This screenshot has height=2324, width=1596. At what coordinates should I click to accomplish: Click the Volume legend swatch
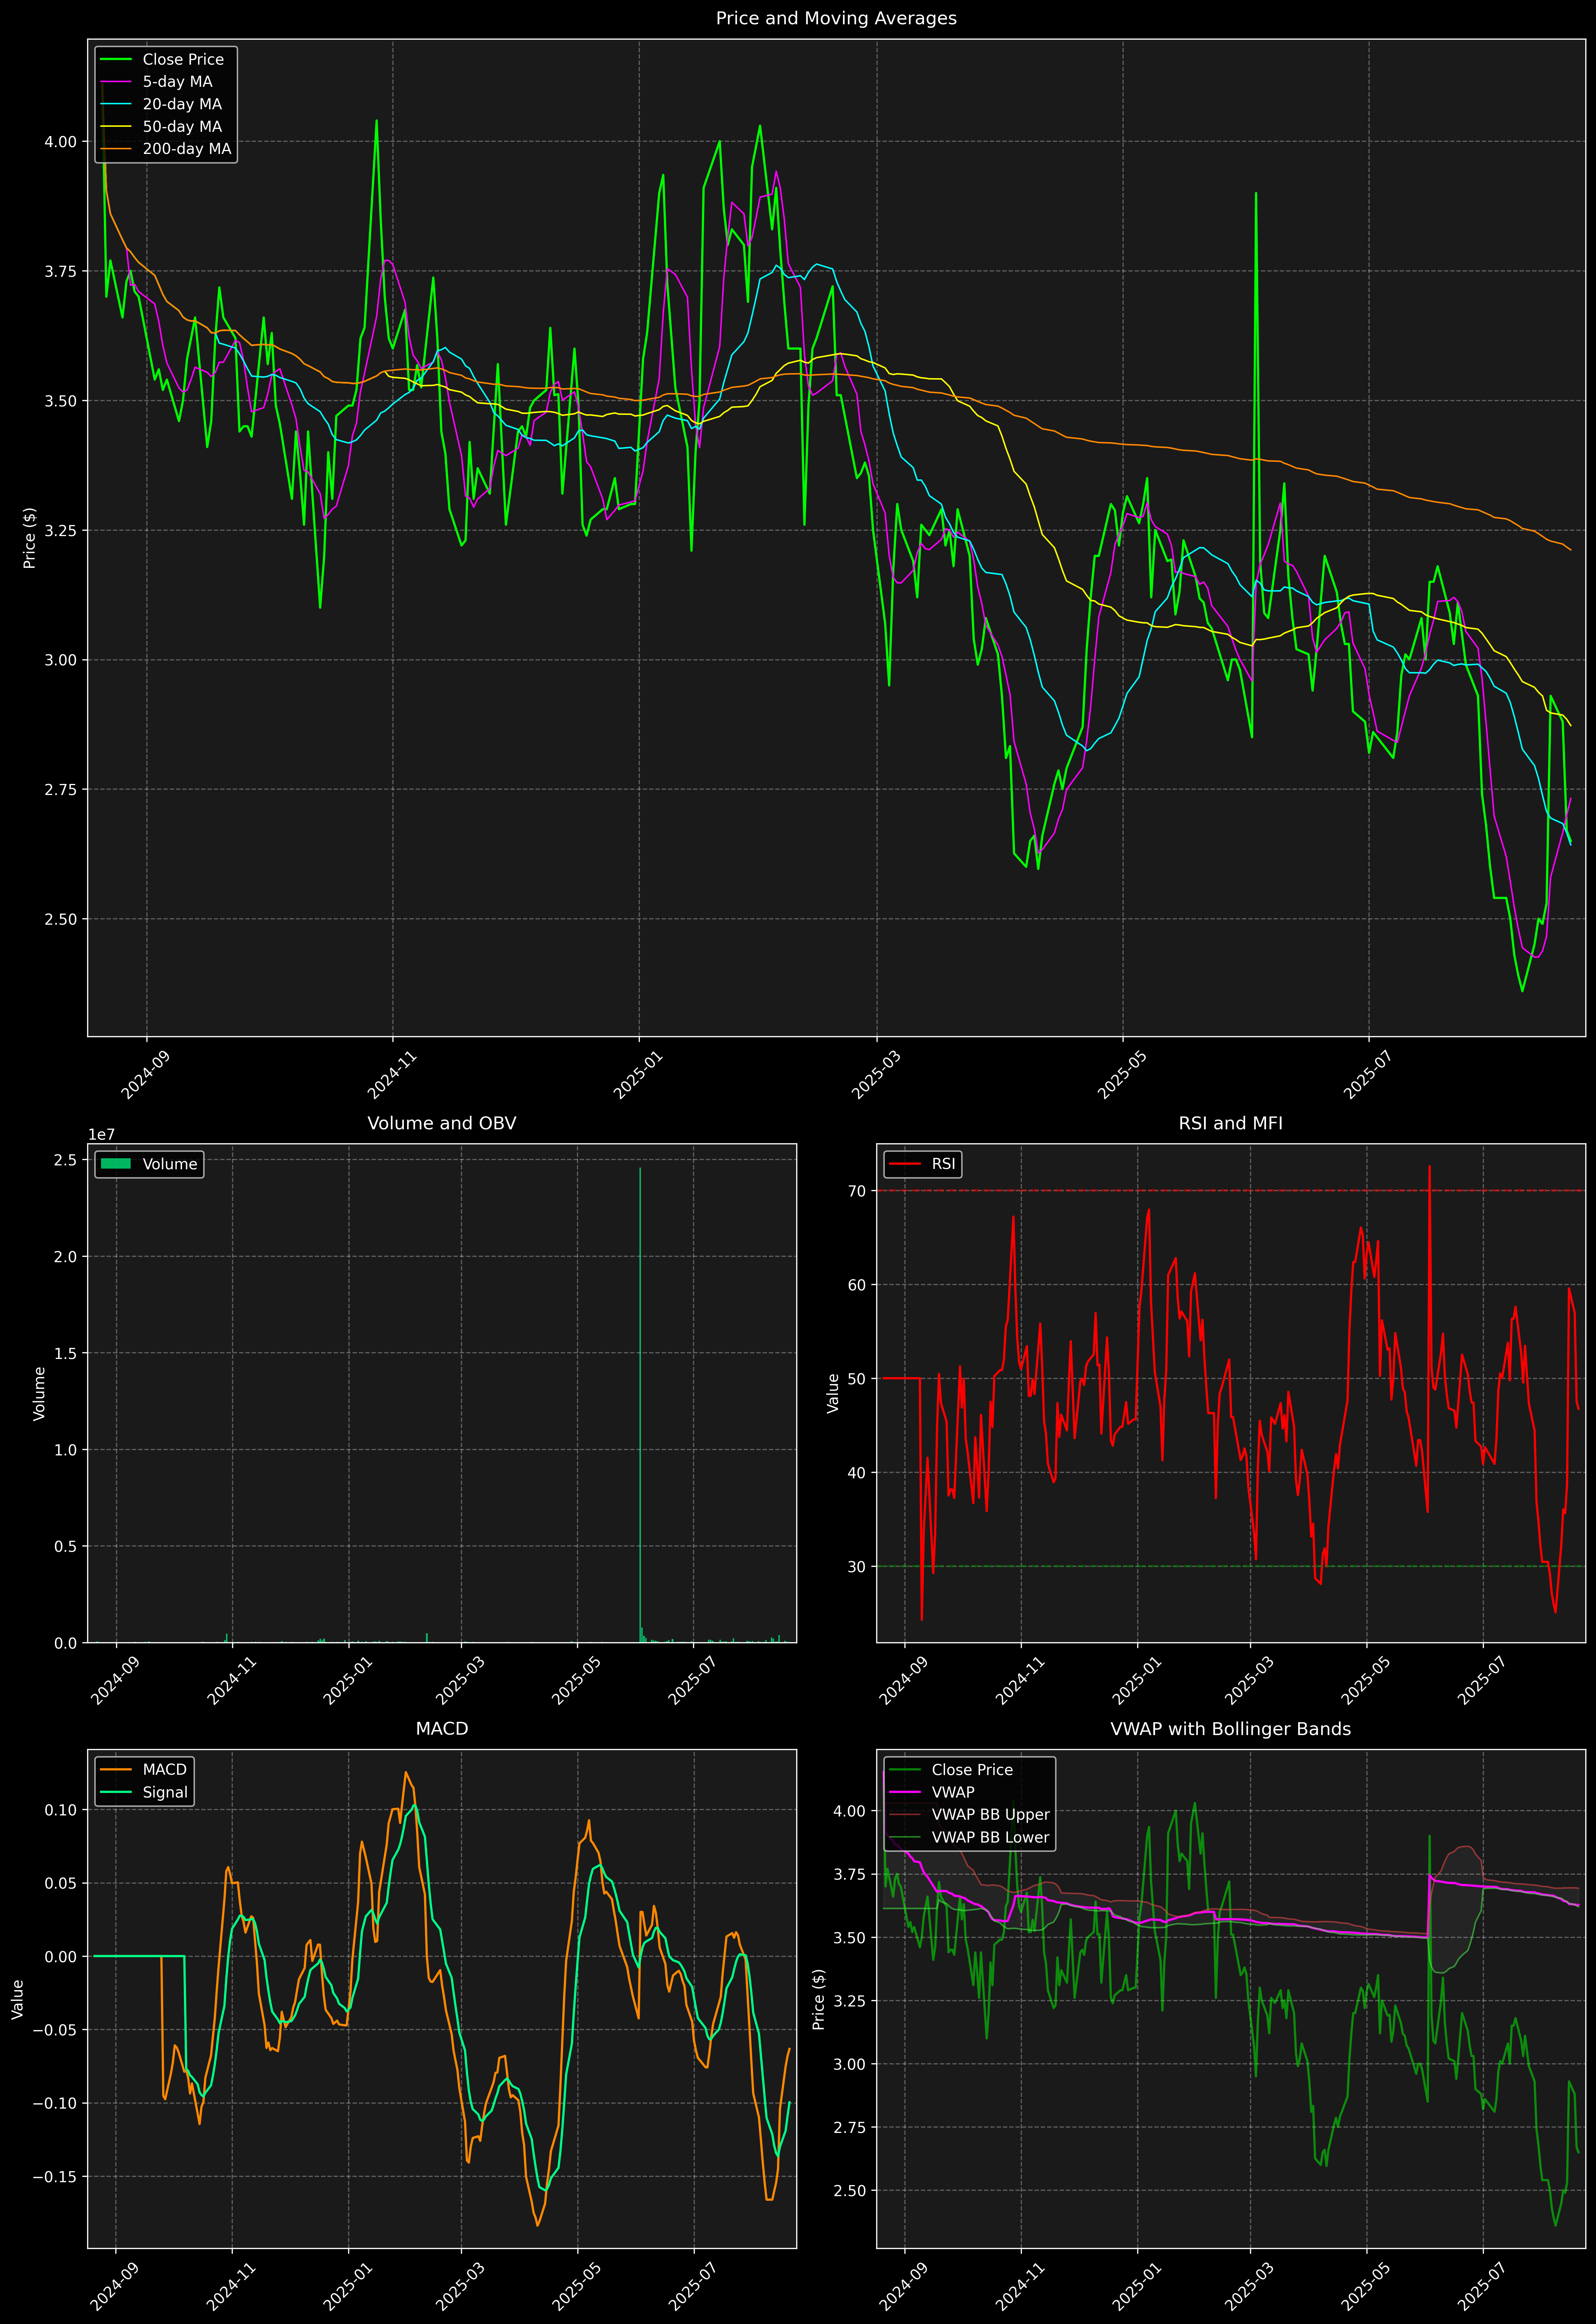[x=116, y=1164]
